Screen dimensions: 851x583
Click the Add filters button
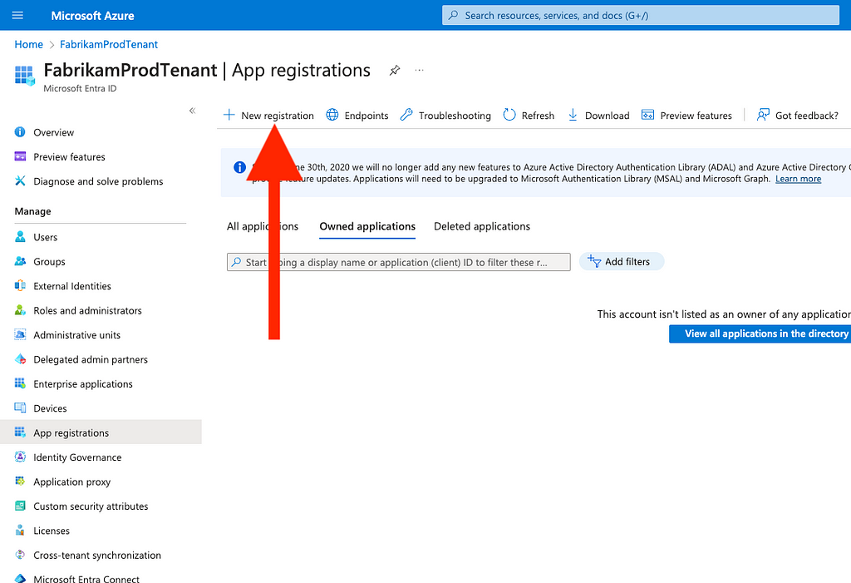point(622,261)
